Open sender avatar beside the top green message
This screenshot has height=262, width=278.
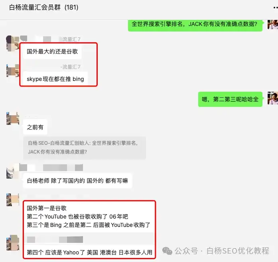tap(273, 24)
